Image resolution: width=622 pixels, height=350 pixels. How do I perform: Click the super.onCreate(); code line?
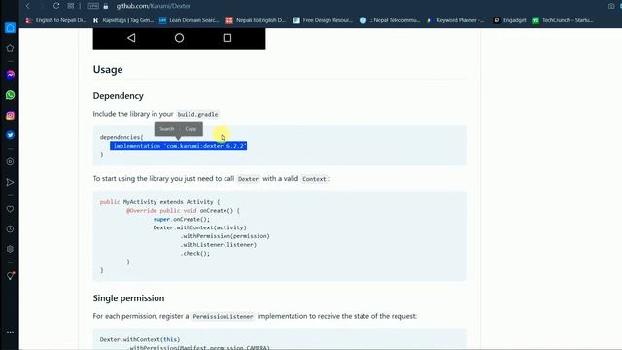(x=182, y=219)
